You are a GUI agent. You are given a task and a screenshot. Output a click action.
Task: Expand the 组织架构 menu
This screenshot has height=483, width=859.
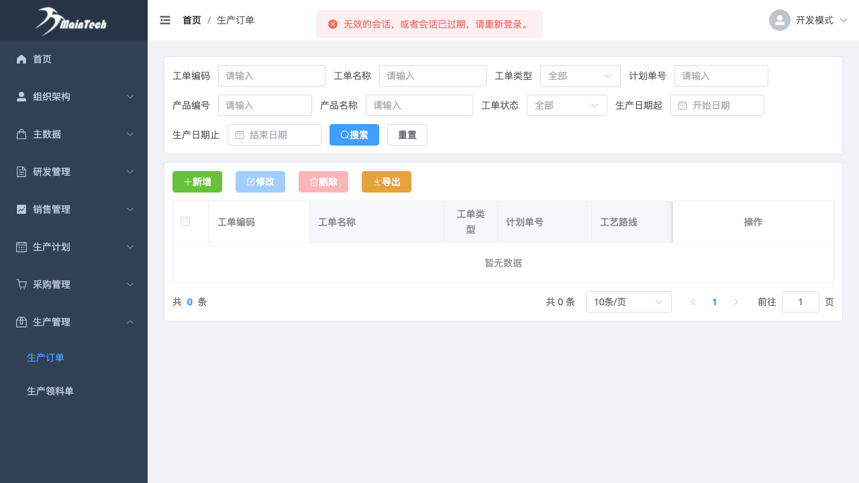click(74, 97)
